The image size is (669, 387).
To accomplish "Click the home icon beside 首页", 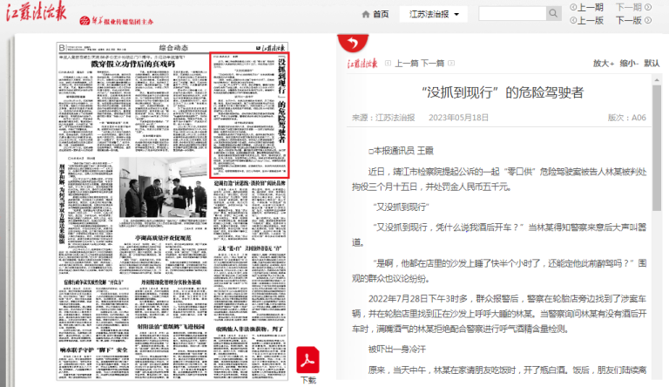I will pos(366,14).
